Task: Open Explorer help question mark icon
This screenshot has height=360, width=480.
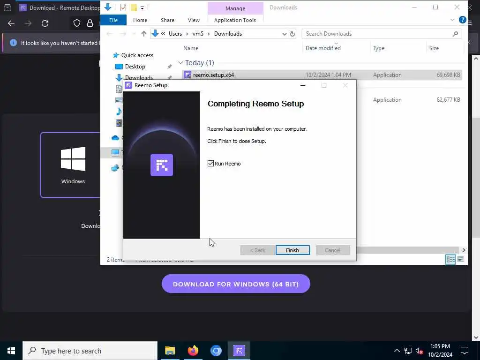Action: (x=462, y=20)
